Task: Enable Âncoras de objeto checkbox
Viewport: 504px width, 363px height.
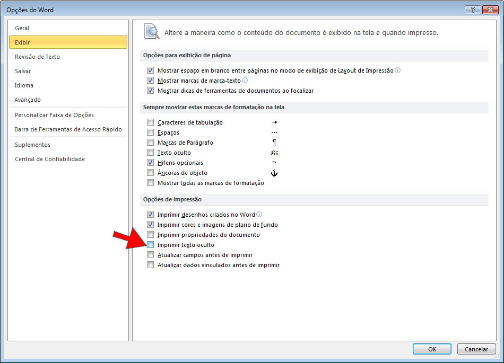Action: [x=150, y=173]
